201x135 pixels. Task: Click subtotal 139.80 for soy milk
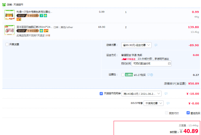(x=193, y=27)
